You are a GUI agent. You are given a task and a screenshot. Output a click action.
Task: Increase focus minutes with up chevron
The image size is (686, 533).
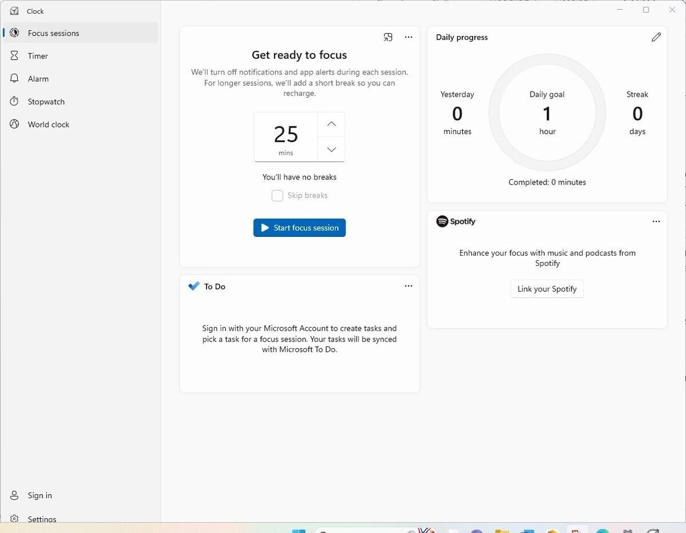[331, 124]
